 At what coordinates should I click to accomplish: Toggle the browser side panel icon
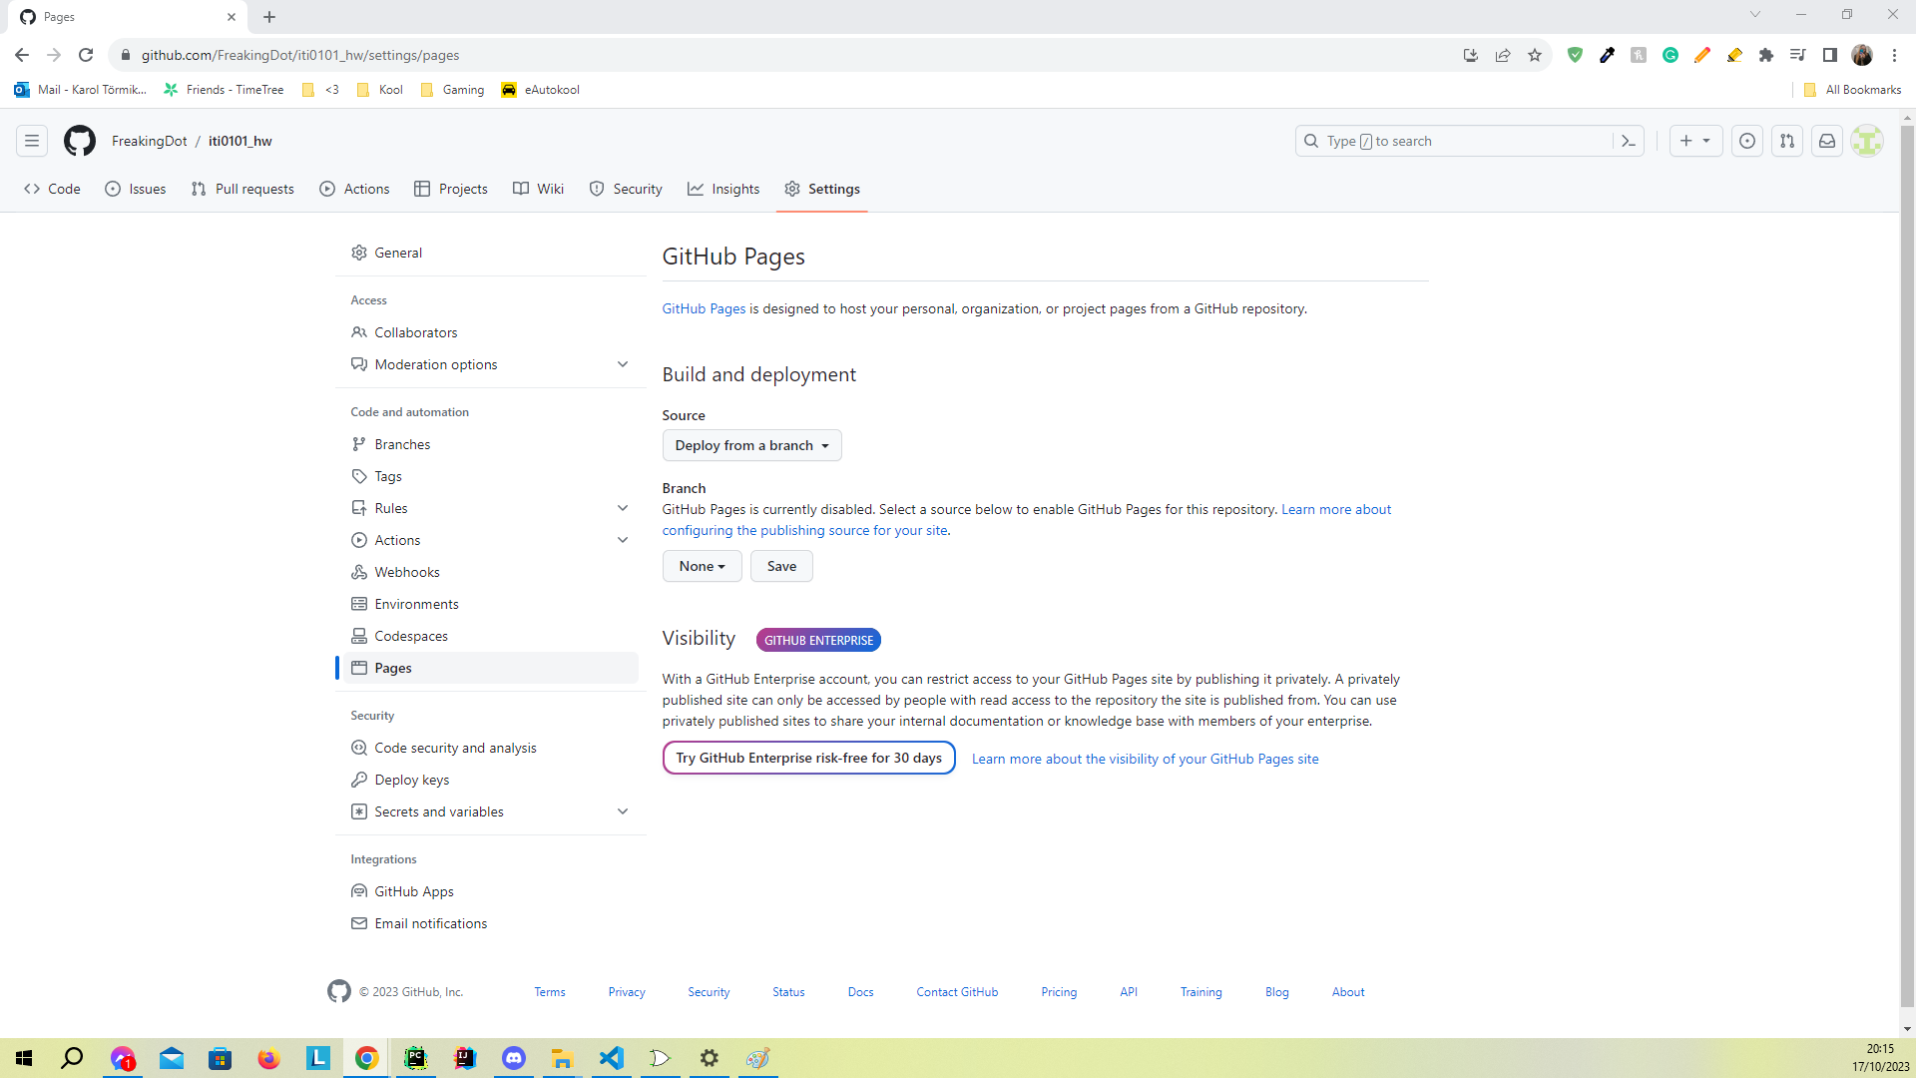[1830, 55]
